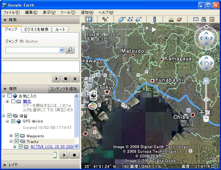Click the time slider handle
The height and width of the screenshot is (170, 221).
(x=83, y=28)
